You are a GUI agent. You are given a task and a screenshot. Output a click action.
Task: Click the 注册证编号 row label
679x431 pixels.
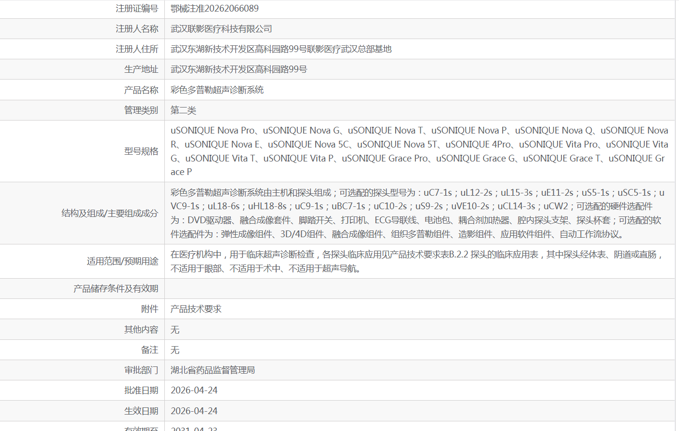coord(137,9)
